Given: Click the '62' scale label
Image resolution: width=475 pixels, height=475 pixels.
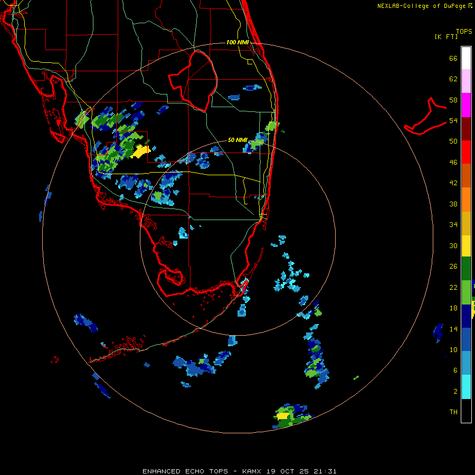Looking at the screenshot, I should coord(453,79).
